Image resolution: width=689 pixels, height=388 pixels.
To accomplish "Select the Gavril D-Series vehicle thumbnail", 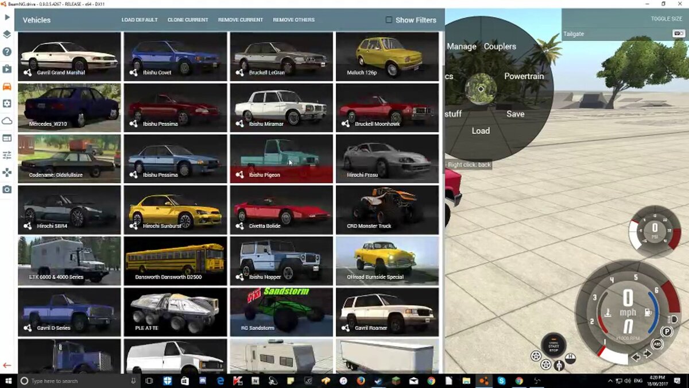I will coord(69,312).
